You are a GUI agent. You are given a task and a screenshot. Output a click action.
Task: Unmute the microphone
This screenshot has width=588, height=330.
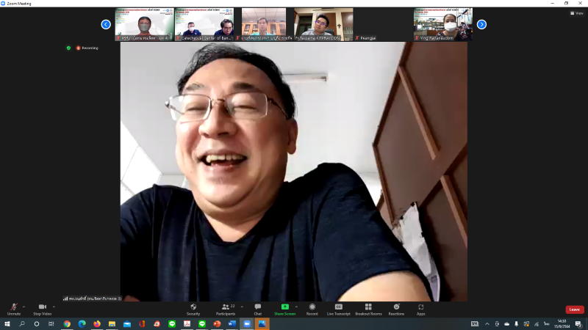point(14,309)
